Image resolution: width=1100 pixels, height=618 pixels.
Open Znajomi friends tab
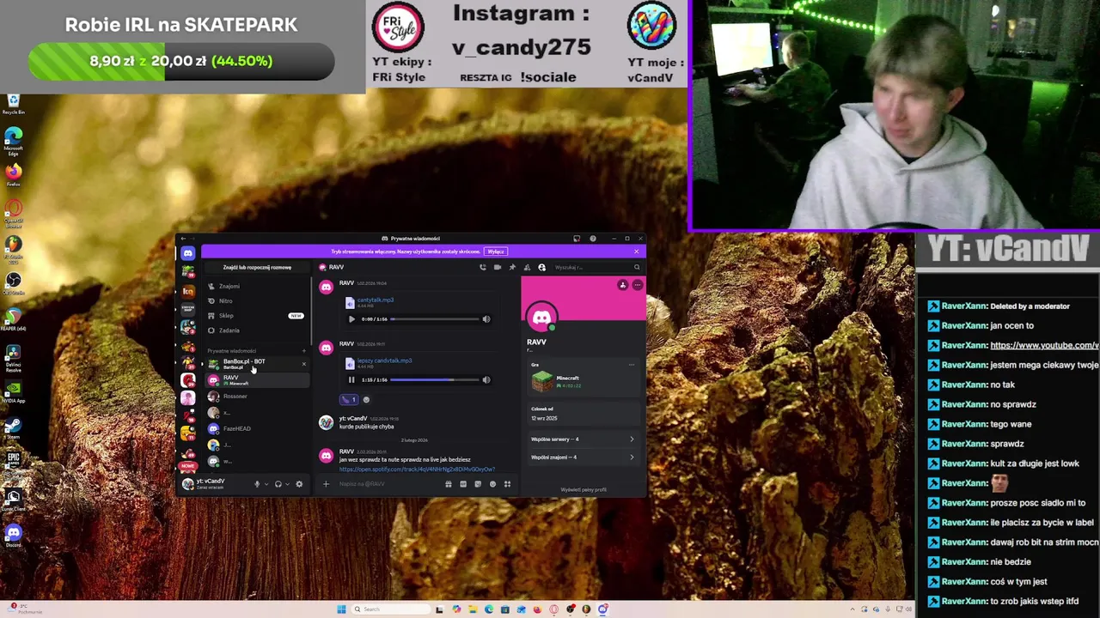(257, 286)
